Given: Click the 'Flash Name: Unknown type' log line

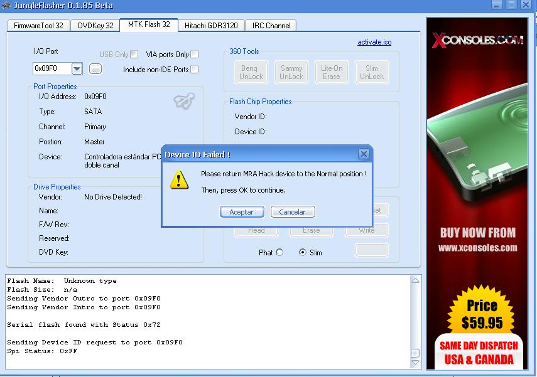Looking at the screenshot, I should tap(62, 281).
